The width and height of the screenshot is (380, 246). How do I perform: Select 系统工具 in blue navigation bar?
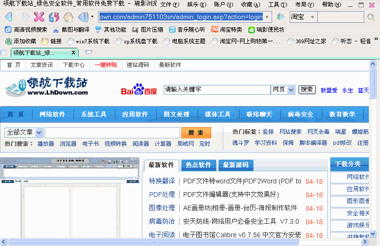[94, 114]
